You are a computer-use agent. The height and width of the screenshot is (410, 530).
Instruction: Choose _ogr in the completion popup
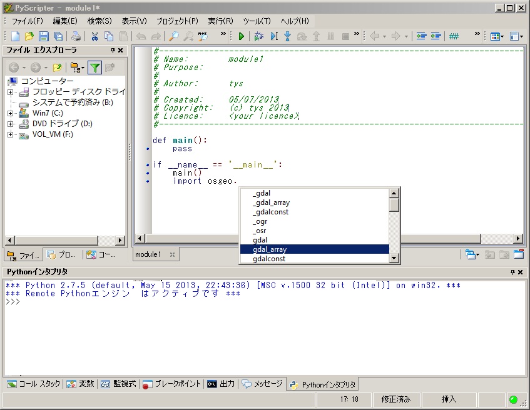click(x=260, y=221)
